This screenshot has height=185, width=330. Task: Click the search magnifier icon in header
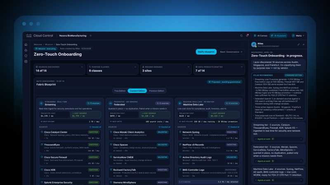click(241, 36)
